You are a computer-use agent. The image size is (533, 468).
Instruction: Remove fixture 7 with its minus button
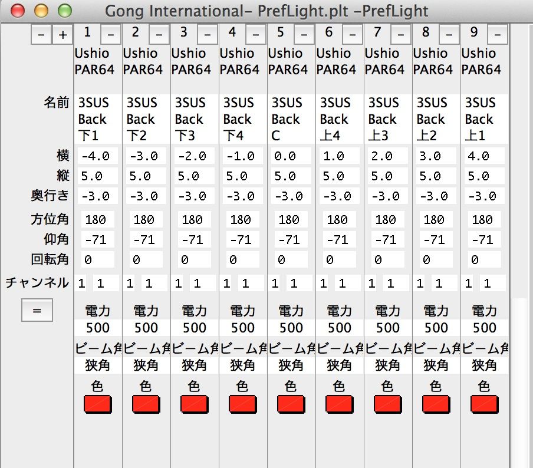click(x=401, y=34)
